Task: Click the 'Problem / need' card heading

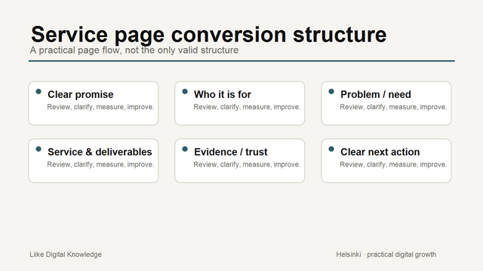Action: pos(376,94)
